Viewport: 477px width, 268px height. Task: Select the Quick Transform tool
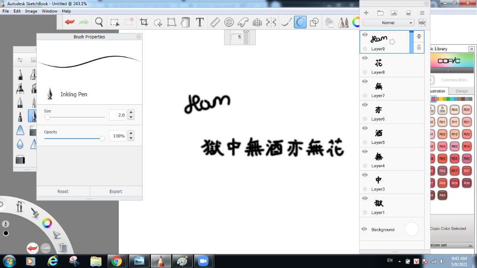coord(158,22)
